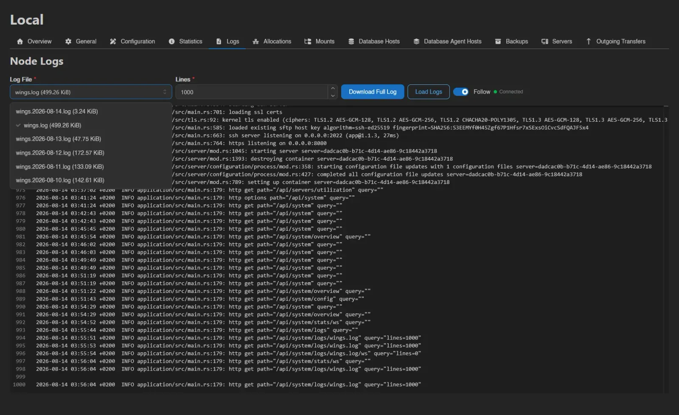Switch to the Overview tab
Image resolution: width=679 pixels, height=415 pixels.
(34, 42)
